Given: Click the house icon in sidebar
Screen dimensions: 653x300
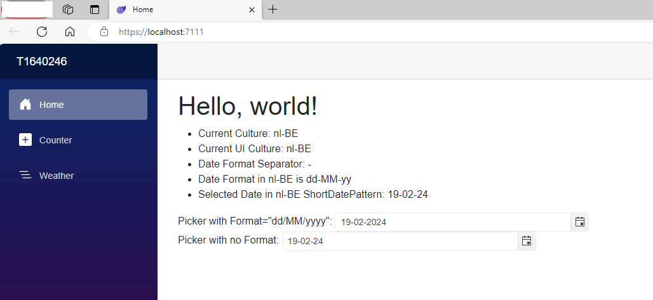Looking at the screenshot, I should click(25, 105).
